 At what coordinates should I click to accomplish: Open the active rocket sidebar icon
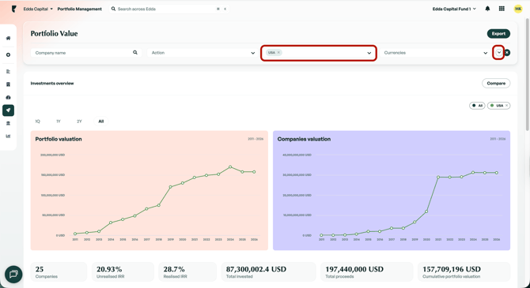click(8, 110)
